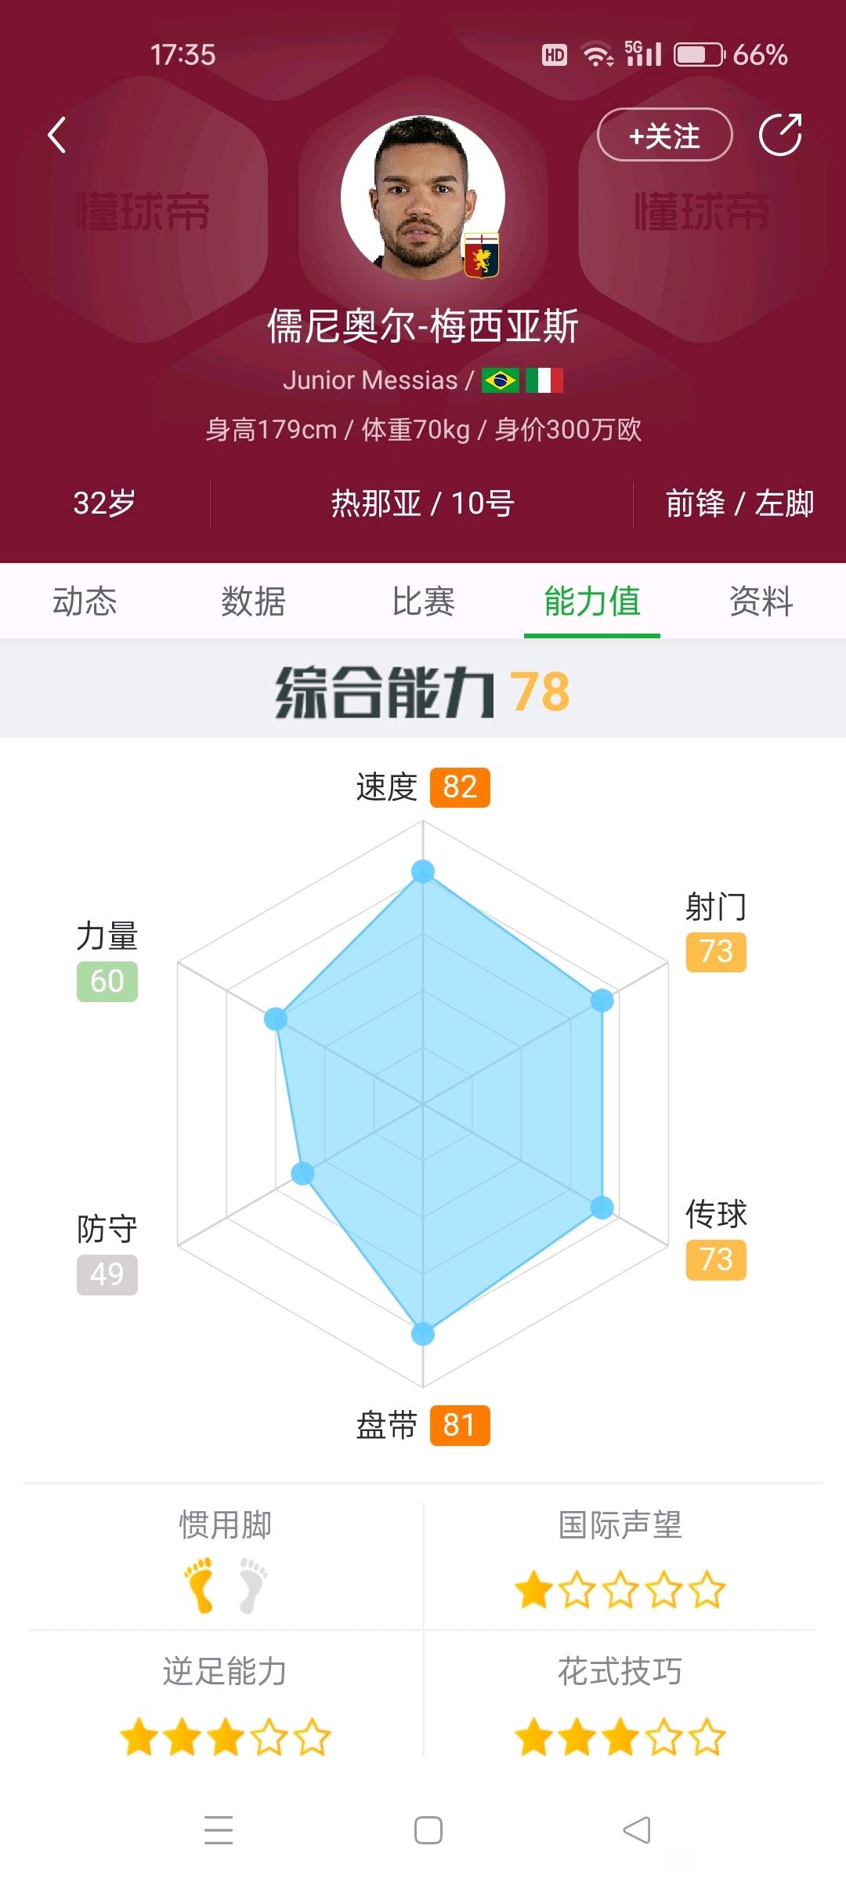Tap the share icon at top right
Screen dimensions: 846x1882
(780, 134)
